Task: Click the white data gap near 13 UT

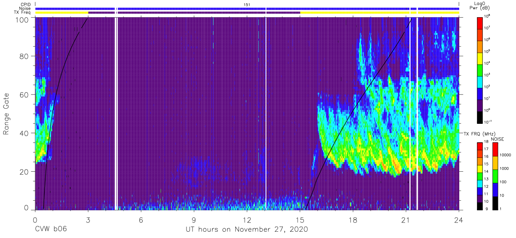Action: 266,113
